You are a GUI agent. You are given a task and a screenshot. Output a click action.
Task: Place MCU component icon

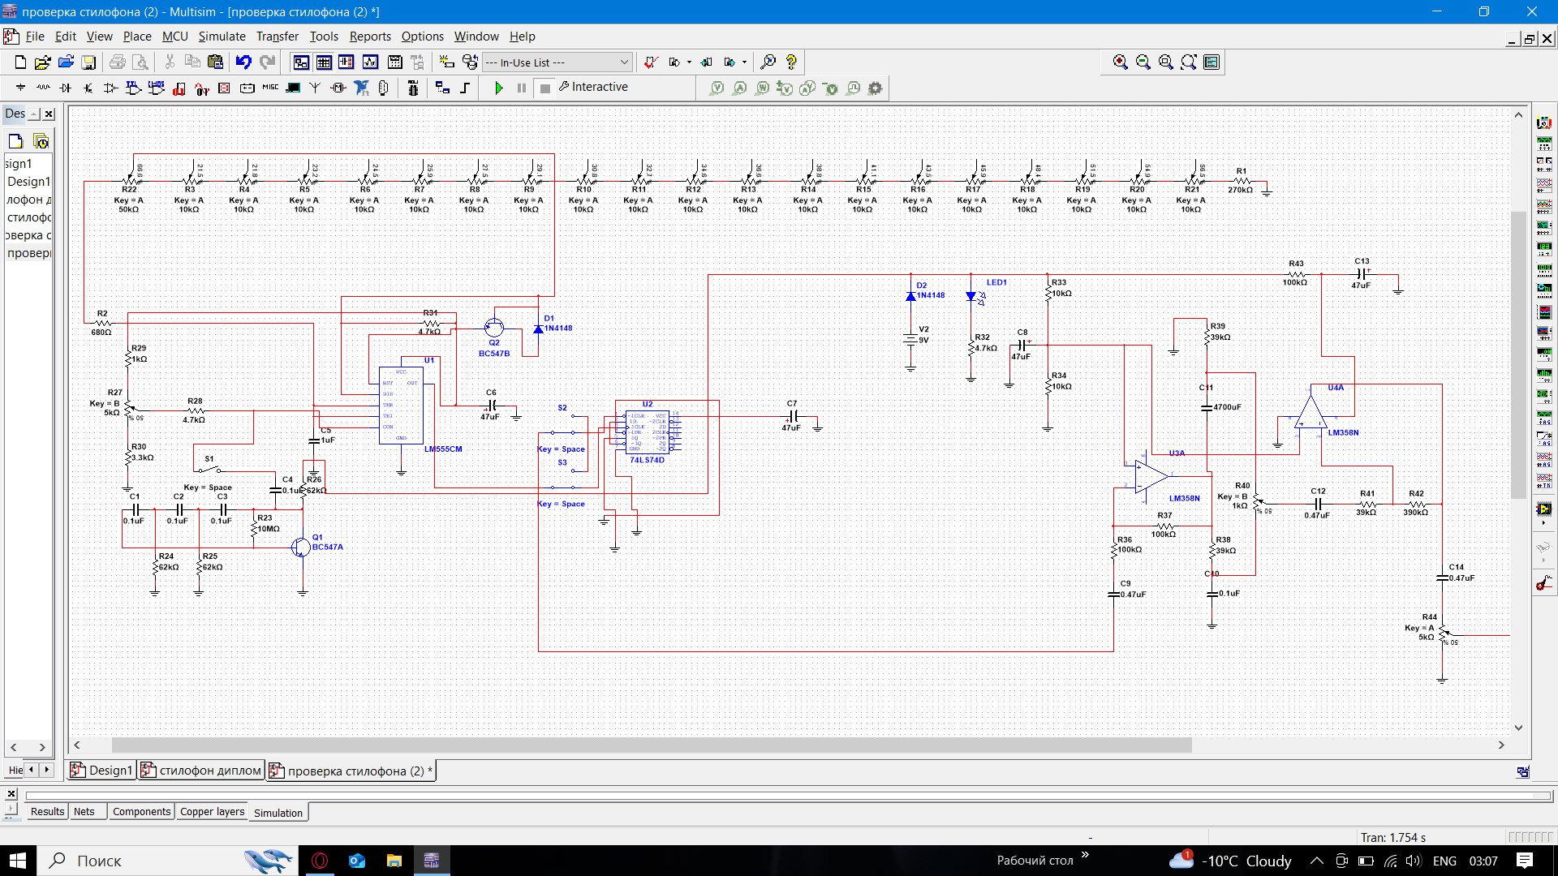point(413,88)
